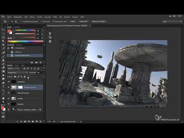This screenshot has height=138, width=184.
Task: Select the Quick Selection tool
Action: (x=3, y=41)
